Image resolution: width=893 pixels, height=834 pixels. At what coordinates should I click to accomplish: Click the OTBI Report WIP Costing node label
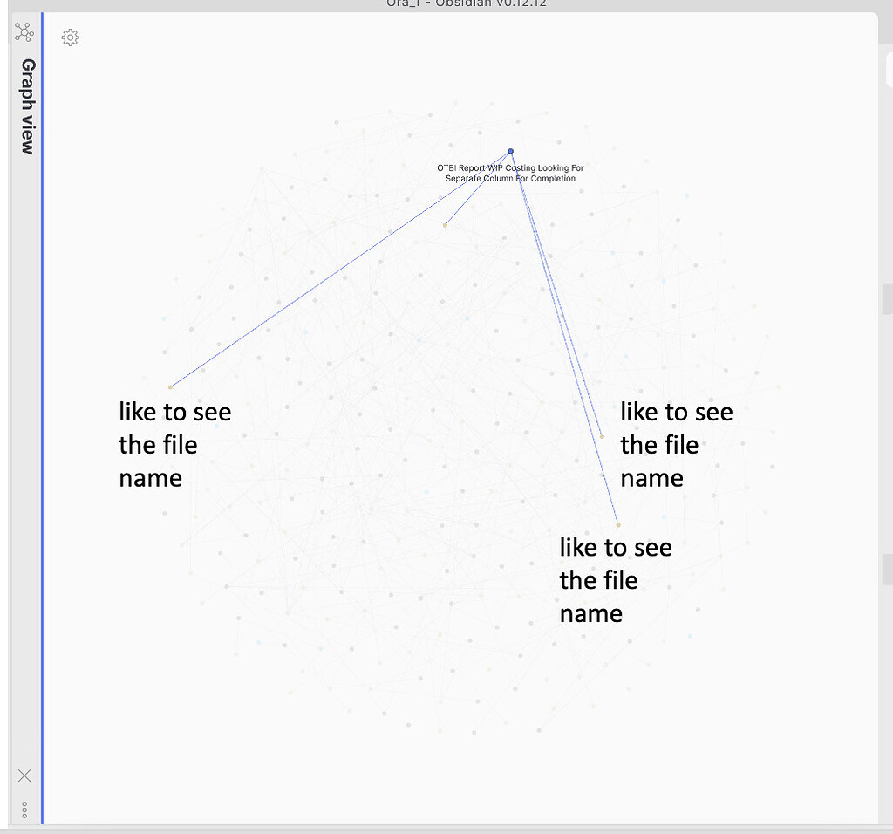(x=510, y=173)
